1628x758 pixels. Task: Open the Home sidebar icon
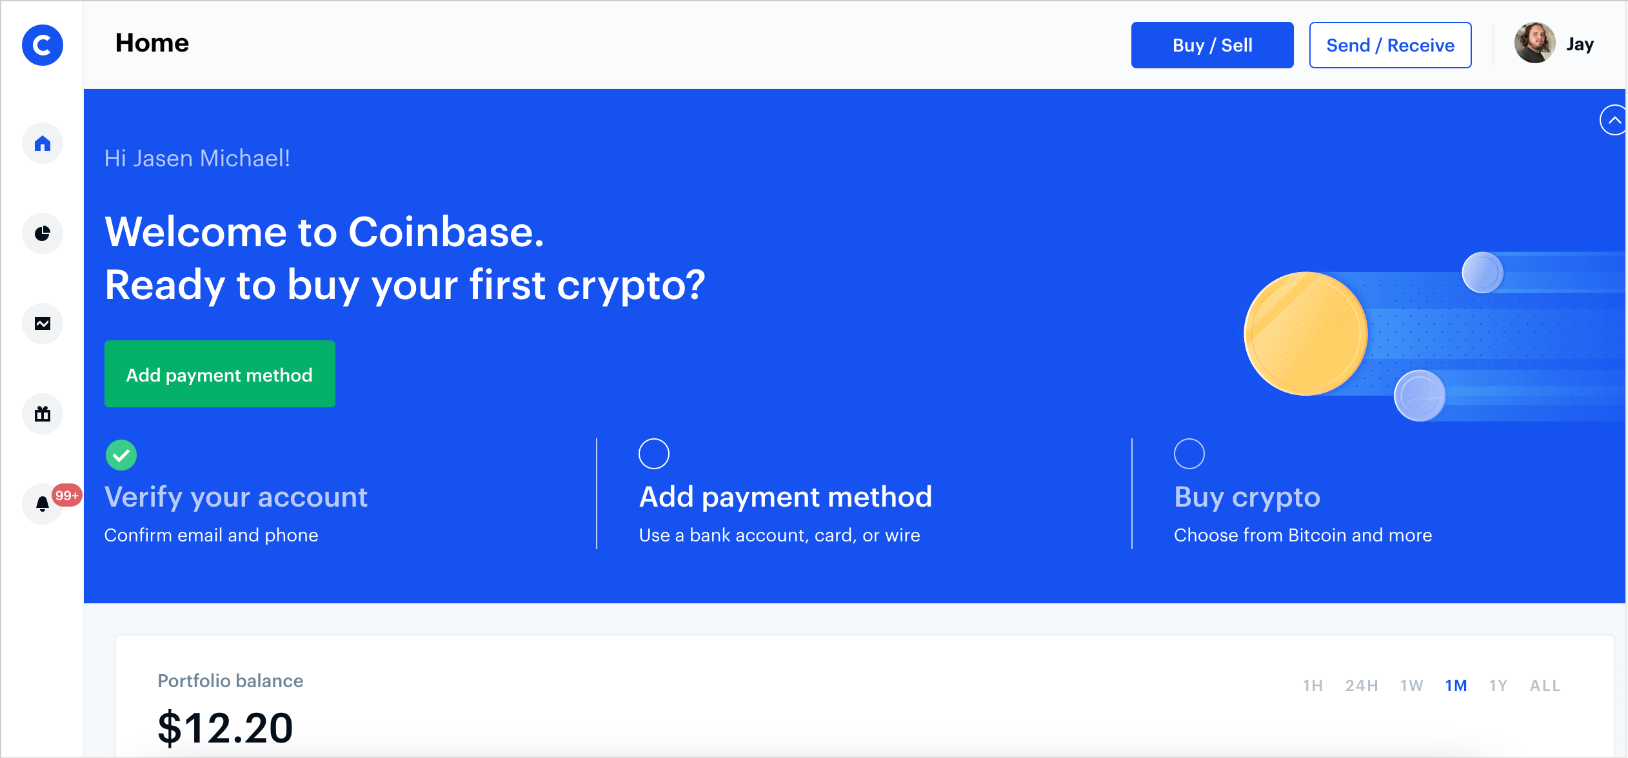(43, 143)
